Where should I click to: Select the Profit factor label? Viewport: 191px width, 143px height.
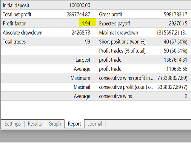pyautogui.click(x=14, y=24)
